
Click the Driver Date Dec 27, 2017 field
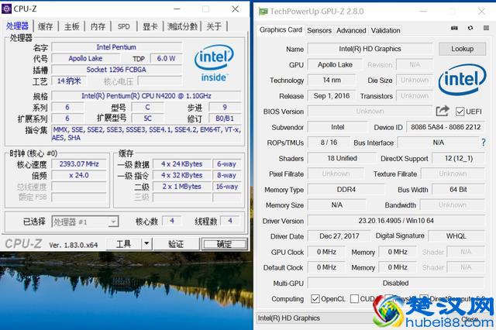click(339, 236)
